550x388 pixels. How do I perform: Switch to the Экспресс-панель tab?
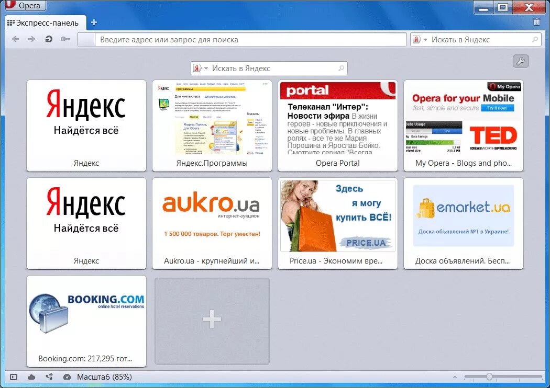tap(46, 23)
